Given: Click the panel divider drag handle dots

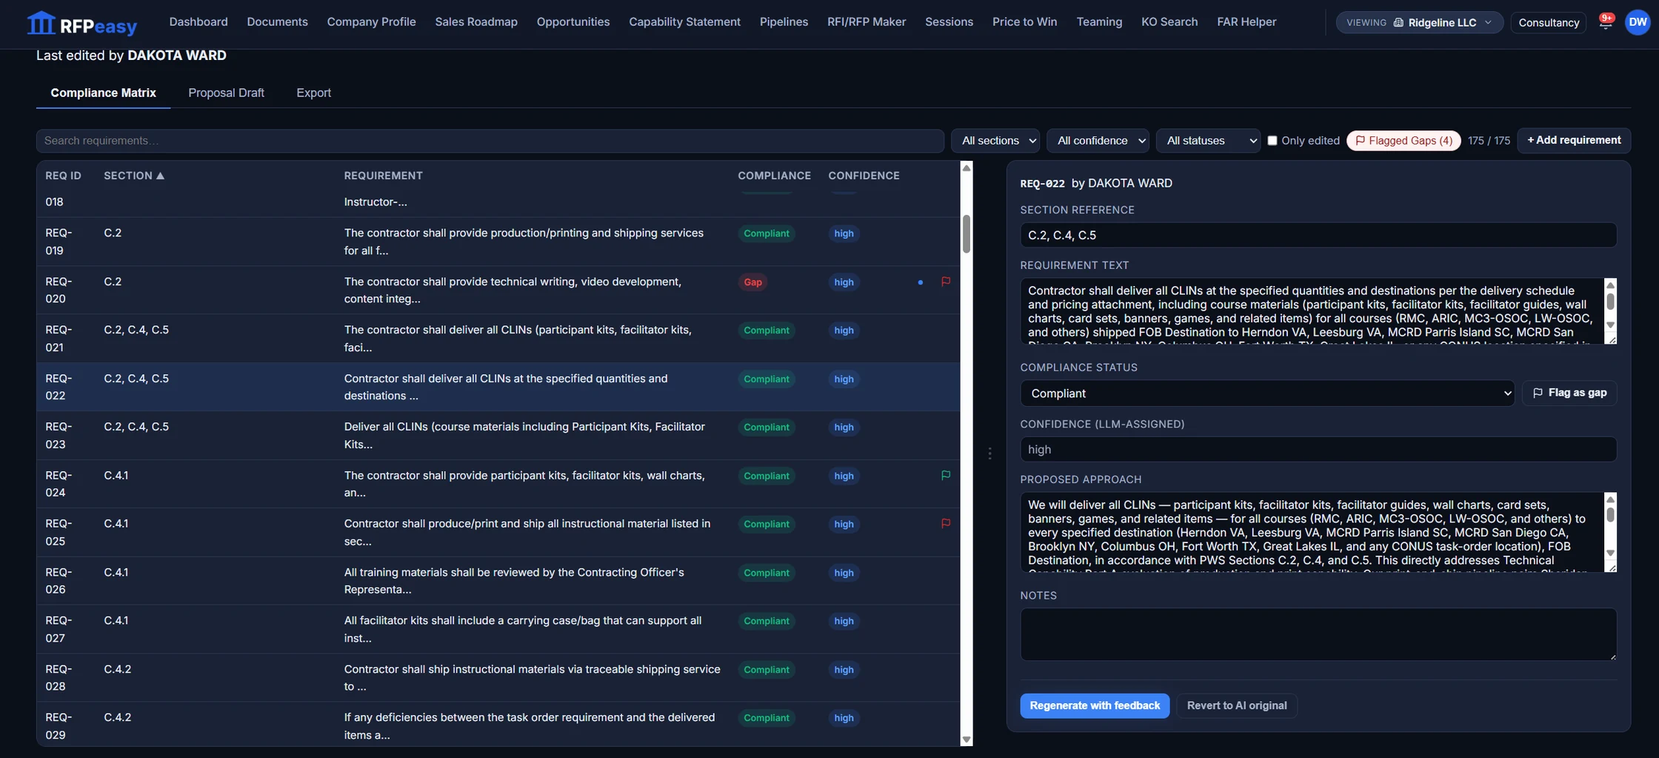Looking at the screenshot, I should pyautogui.click(x=989, y=453).
